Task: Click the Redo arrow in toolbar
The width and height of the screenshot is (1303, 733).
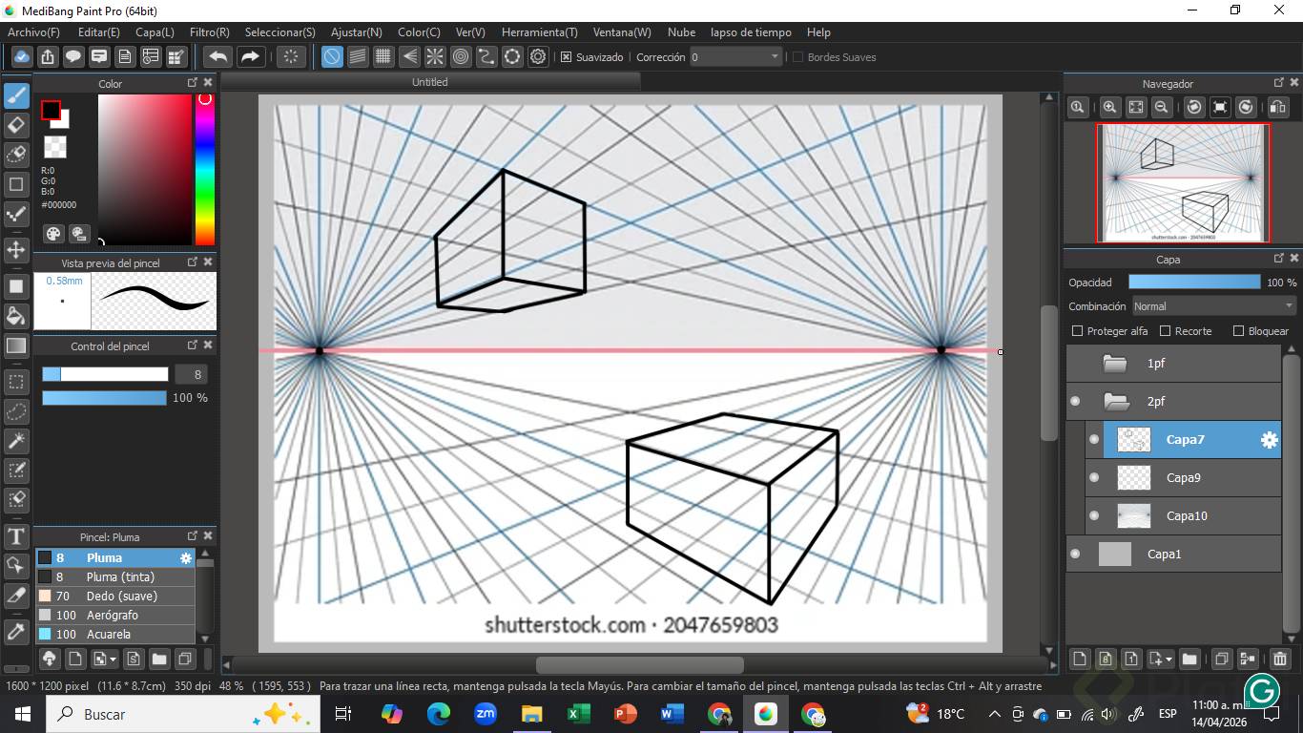Action: pos(250,57)
